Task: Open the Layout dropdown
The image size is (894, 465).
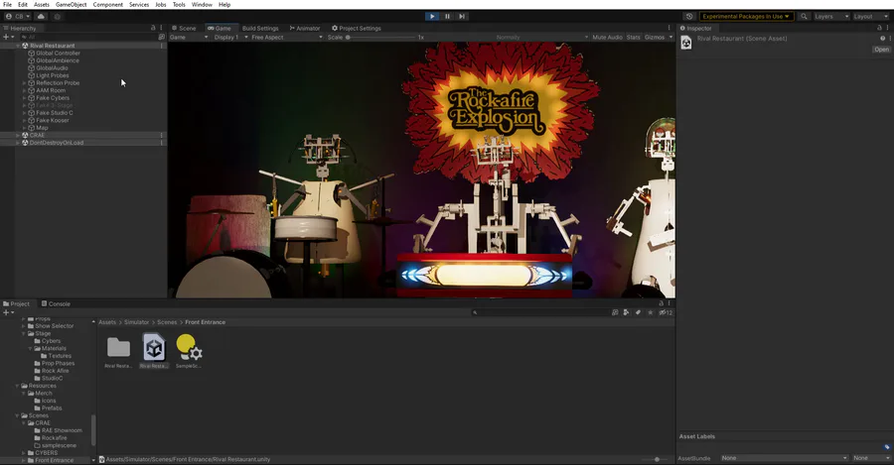Action: 870,17
